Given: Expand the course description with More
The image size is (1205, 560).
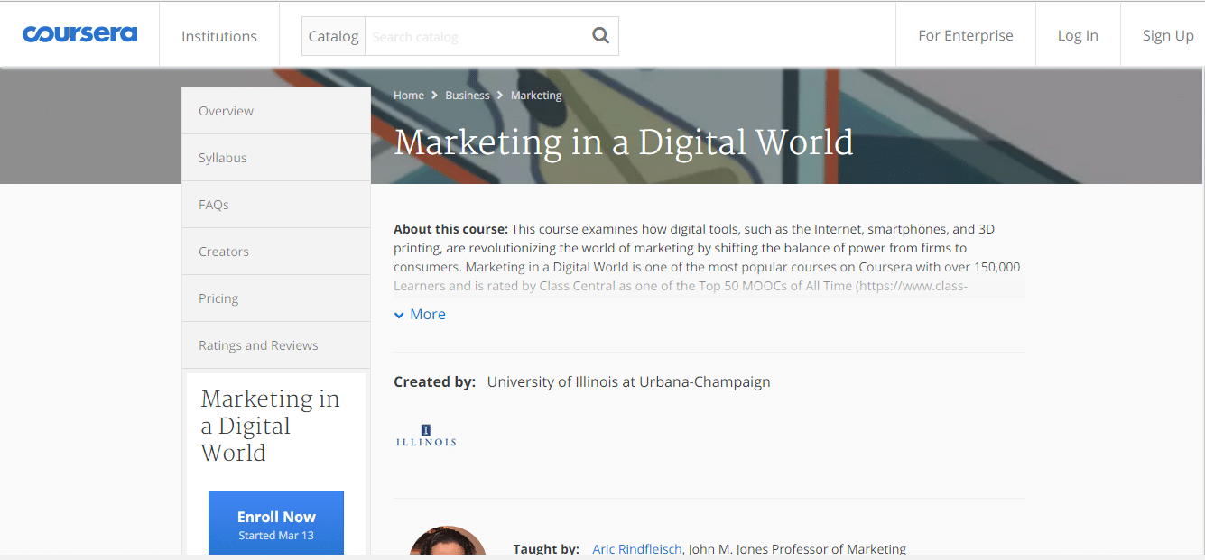Looking at the screenshot, I should pos(420,314).
